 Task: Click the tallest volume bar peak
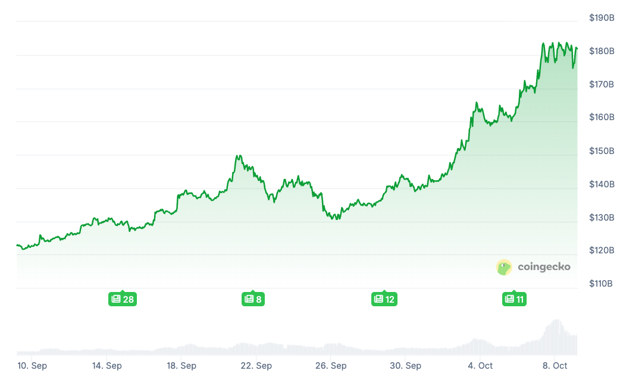[x=556, y=322]
